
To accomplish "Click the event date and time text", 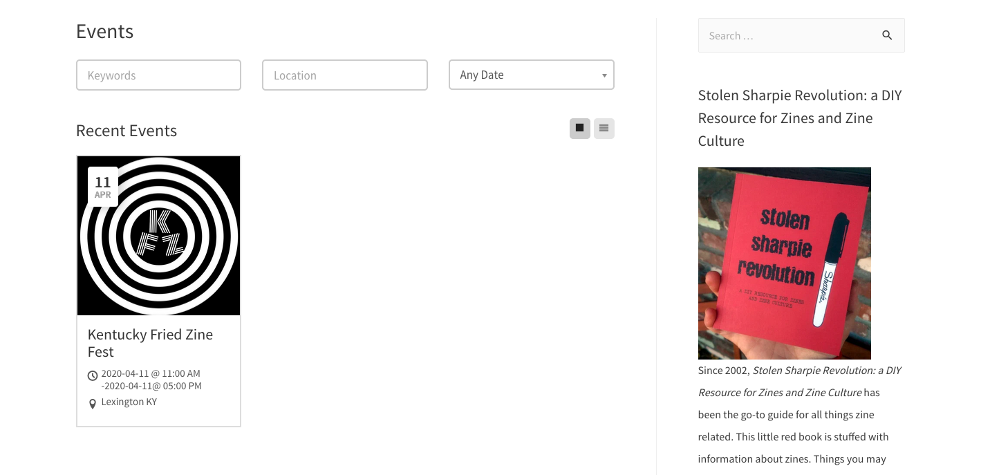I will (151, 380).
